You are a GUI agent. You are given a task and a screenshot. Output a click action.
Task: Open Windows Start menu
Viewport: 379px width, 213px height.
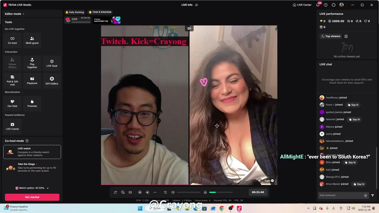coord(140,208)
